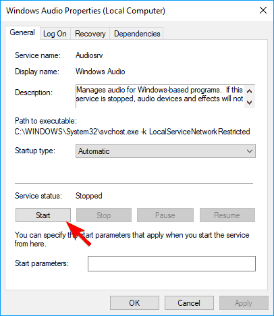The height and width of the screenshot is (316, 274).
Task: Open the Recovery tab
Action: coord(90,34)
